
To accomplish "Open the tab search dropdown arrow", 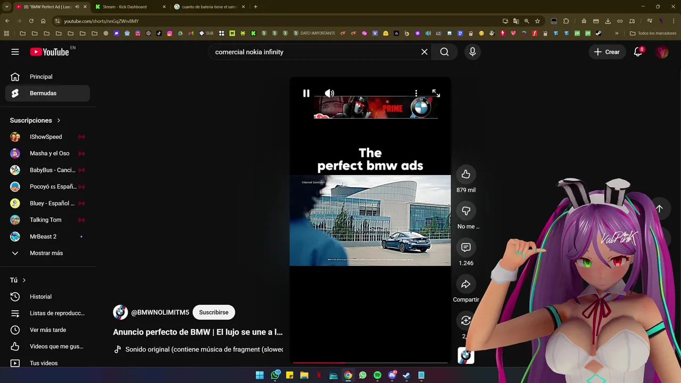I will (x=6, y=7).
